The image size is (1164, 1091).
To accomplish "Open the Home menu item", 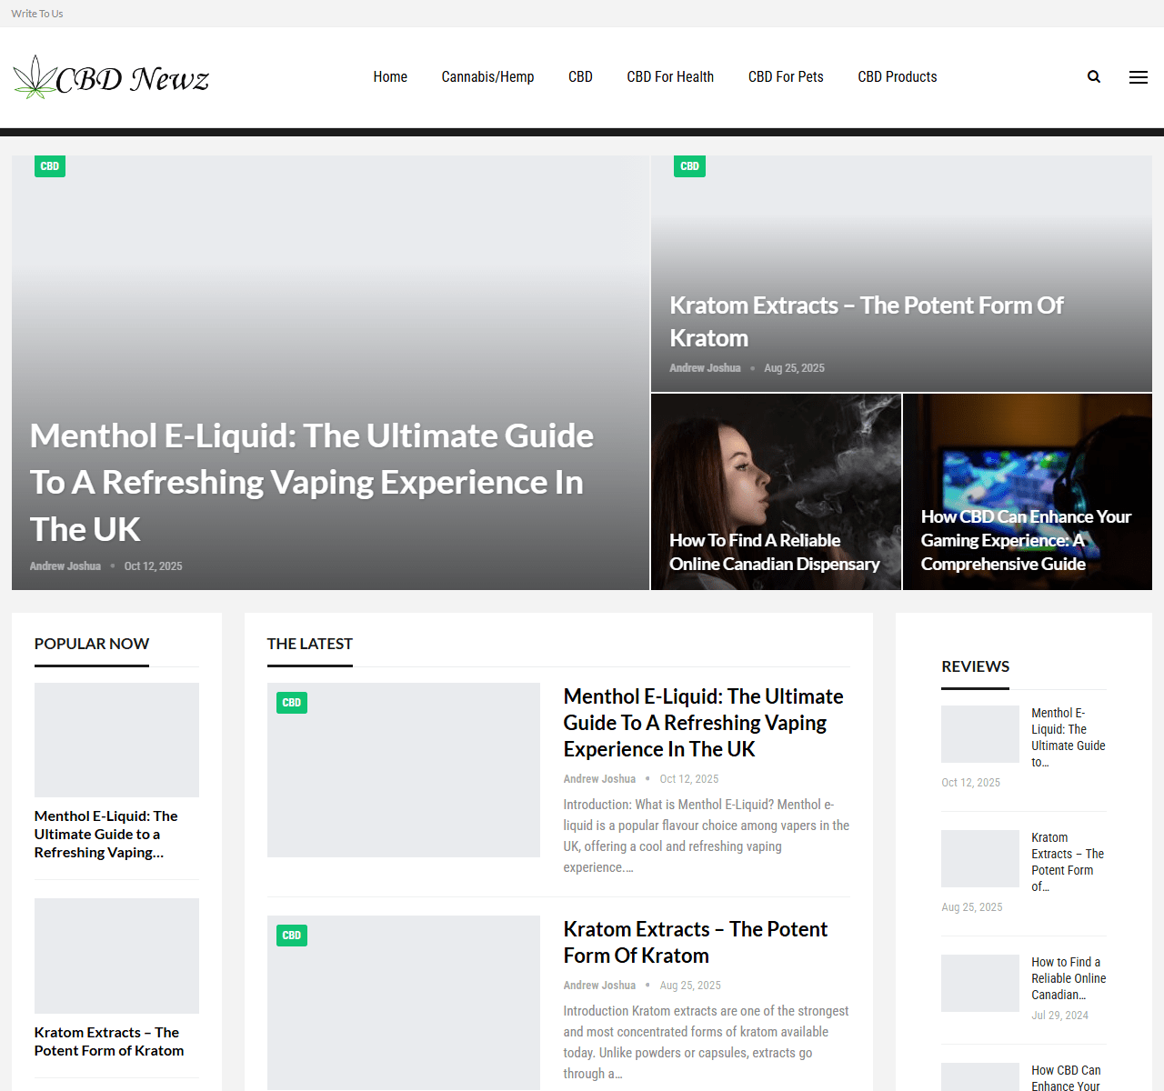I will point(390,77).
